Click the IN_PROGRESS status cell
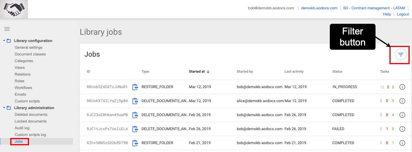The width and height of the screenshot is (412, 152). click(x=345, y=87)
